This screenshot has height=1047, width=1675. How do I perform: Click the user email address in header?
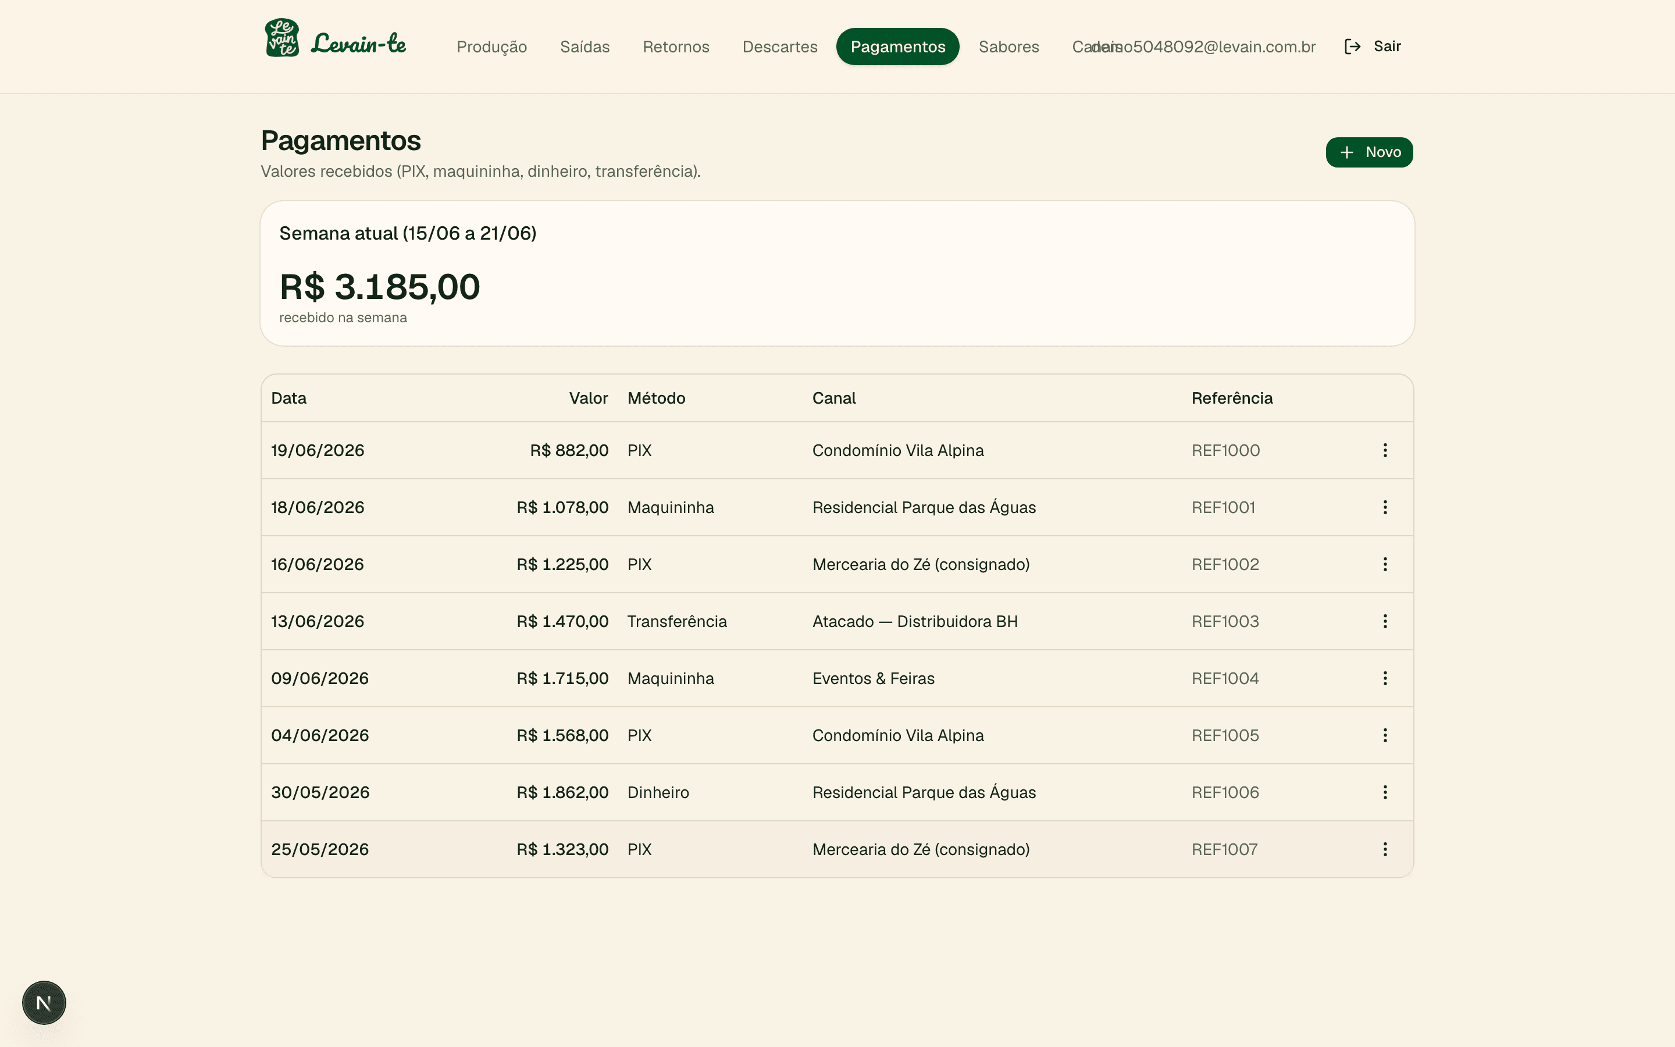pyautogui.click(x=1204, y=47)
